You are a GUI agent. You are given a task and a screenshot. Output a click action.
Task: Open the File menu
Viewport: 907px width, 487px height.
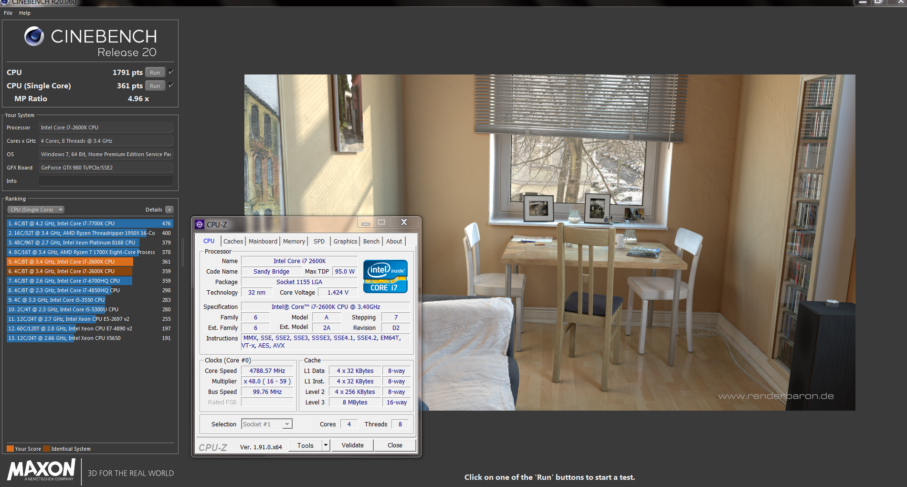pyautogui.click(x=8, y=13)
